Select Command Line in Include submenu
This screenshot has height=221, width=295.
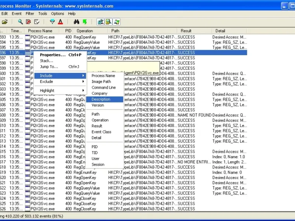point(105,87)
